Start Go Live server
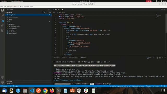167x94 pixels. (148, 86)
